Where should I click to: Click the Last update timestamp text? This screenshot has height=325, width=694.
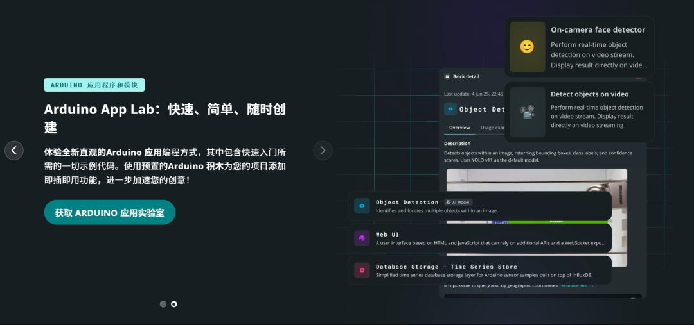point(474,94)
